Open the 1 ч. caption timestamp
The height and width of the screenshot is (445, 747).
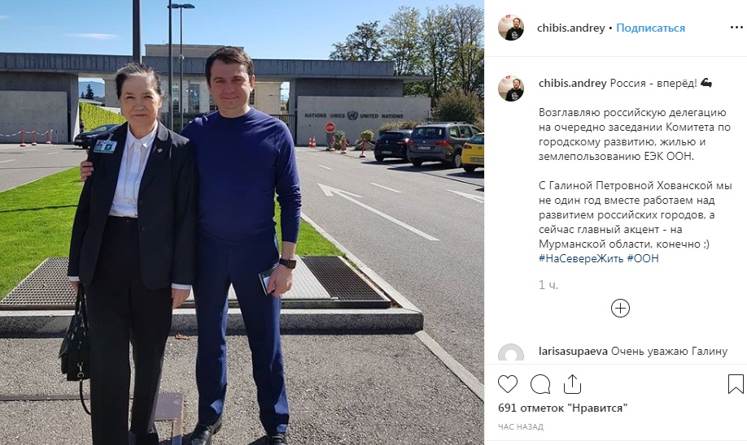548,285
